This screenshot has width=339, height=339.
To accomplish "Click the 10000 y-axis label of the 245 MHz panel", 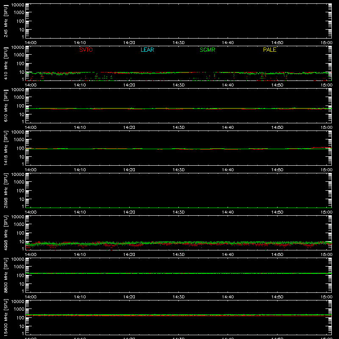I will (x=18, y=5).
